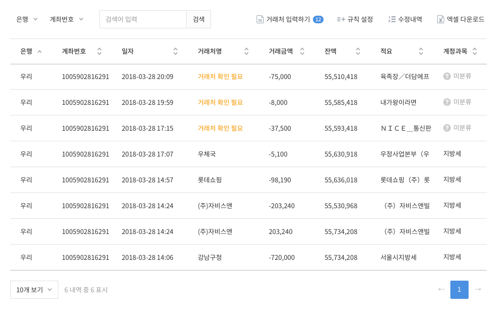Expand the 계좌번호 filter dropdown

pos(66,19)
